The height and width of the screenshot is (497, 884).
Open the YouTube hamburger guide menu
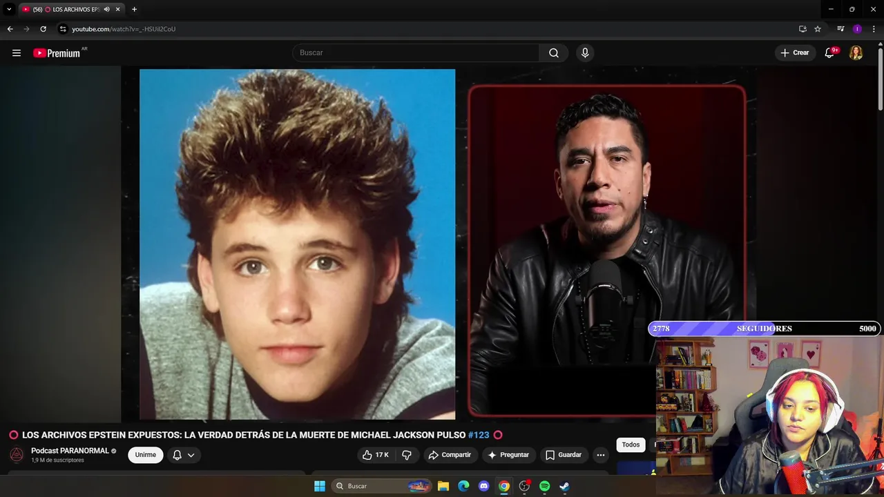click(x=17, y=52)
